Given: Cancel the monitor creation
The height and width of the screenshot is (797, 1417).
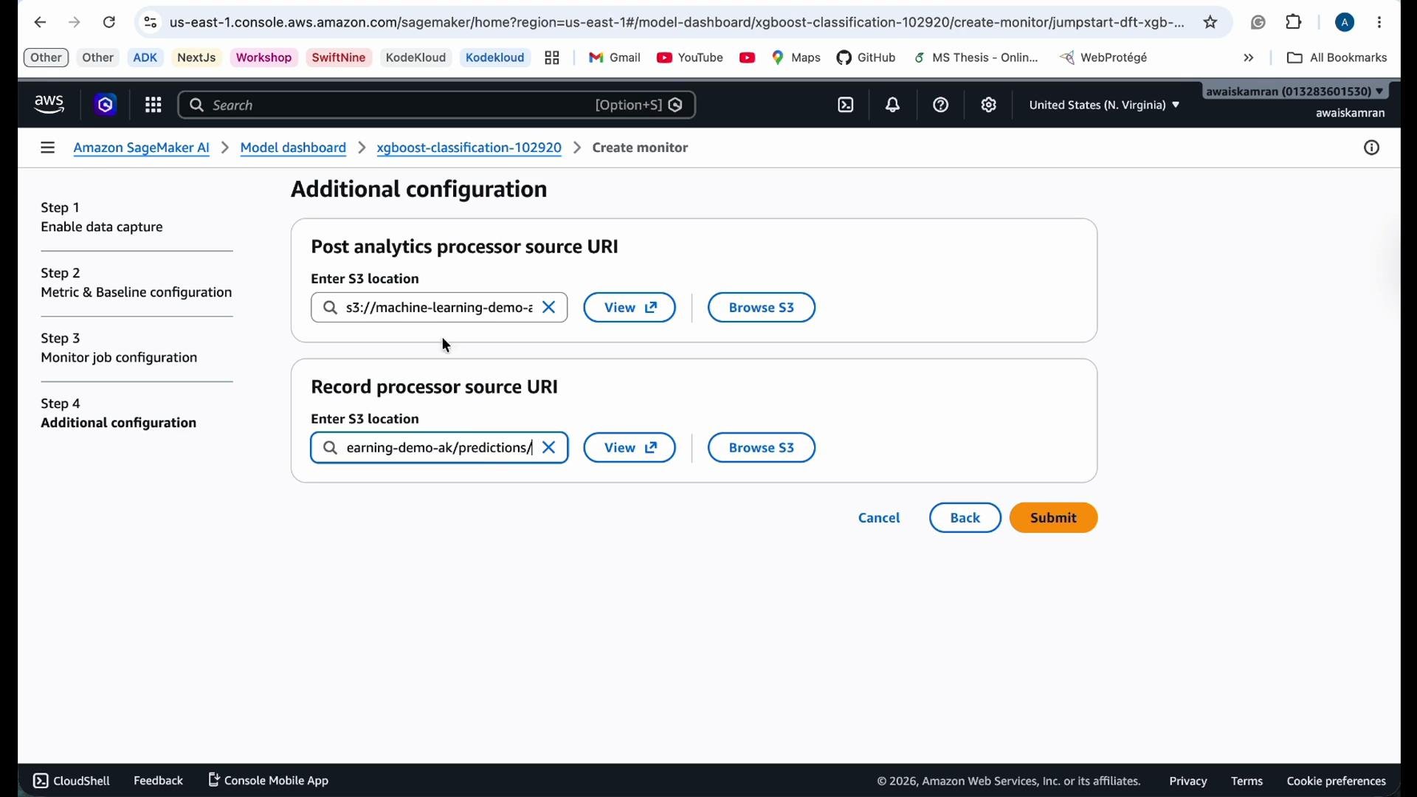Looking at the screenshot, I should coord(879,518).
